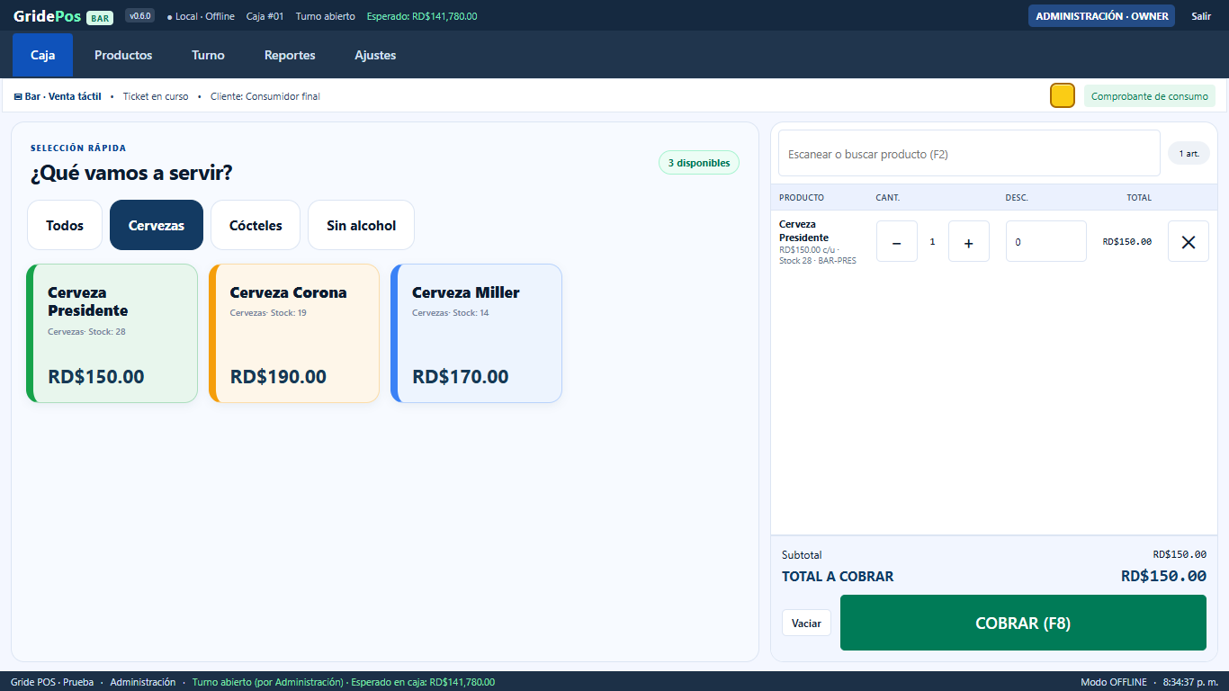Click the Bar · Venta táctil label
Screen dimensions: 1229x691
point(58,96)
